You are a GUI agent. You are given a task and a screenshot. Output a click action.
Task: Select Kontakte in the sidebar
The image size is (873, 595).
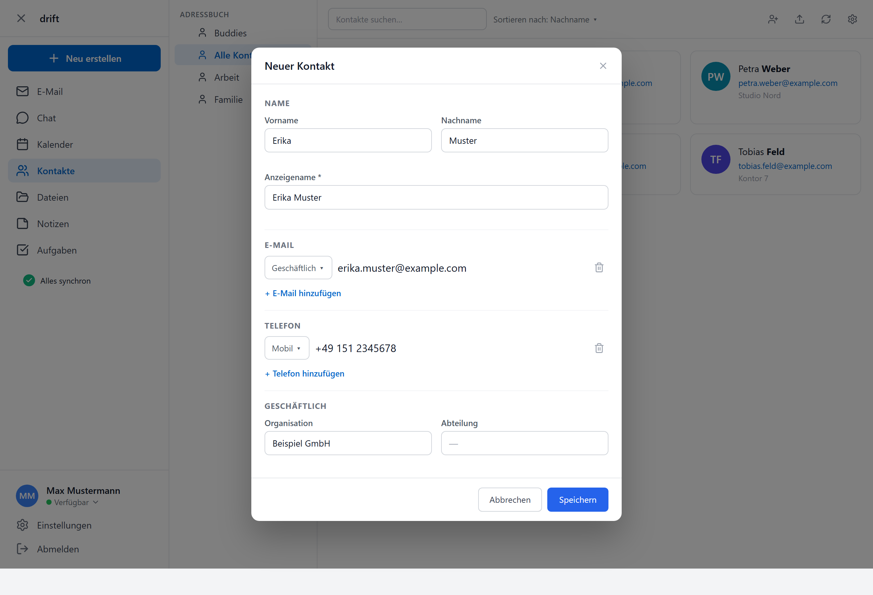coord(84,171)
